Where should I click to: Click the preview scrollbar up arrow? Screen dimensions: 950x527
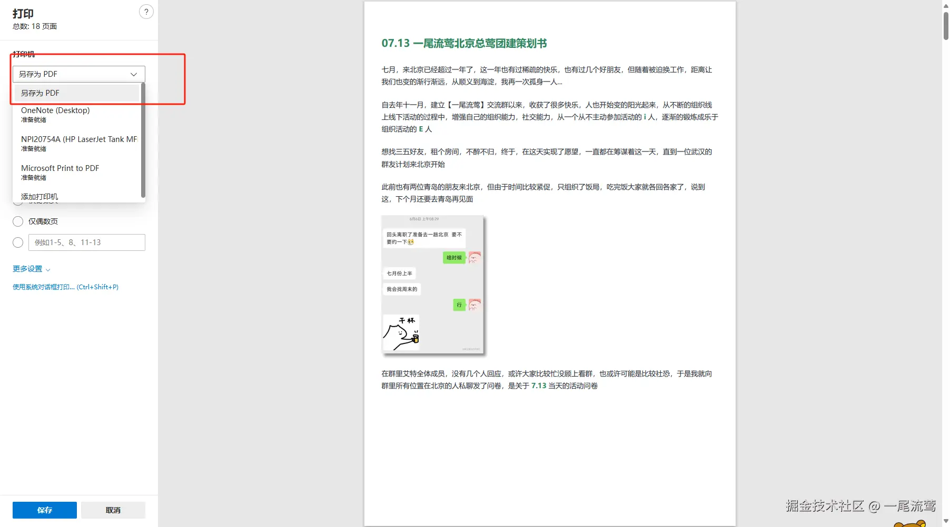[946, 5]
